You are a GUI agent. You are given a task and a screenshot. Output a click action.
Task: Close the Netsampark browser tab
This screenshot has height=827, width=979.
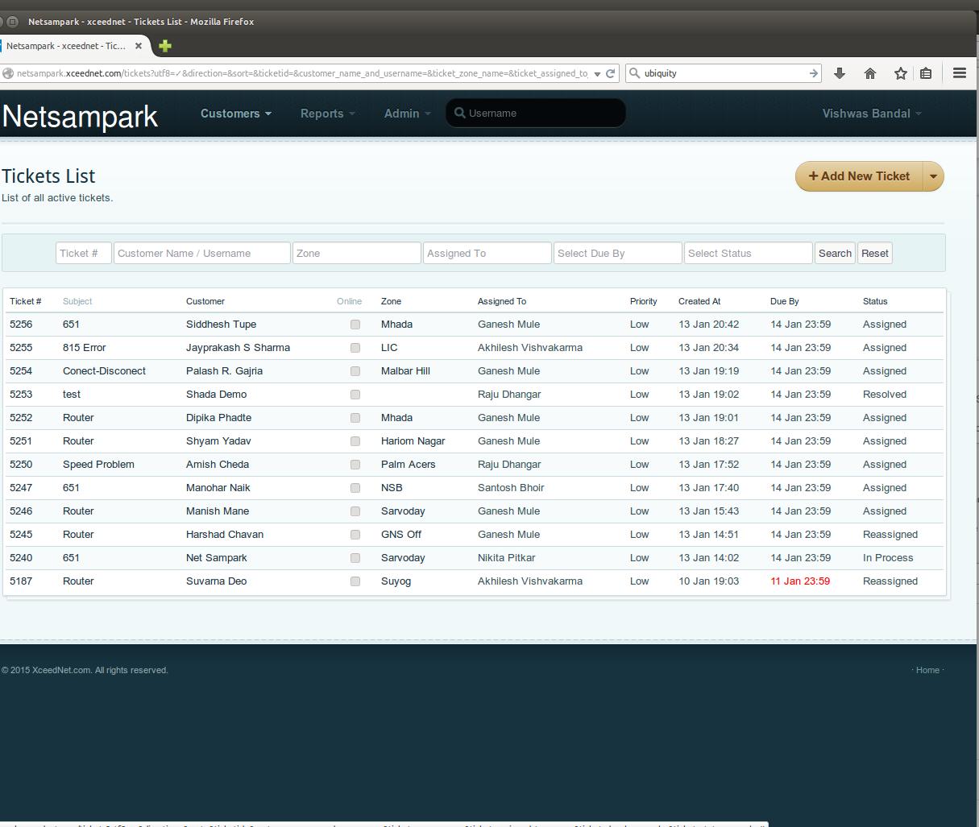(x=139, y=46)
